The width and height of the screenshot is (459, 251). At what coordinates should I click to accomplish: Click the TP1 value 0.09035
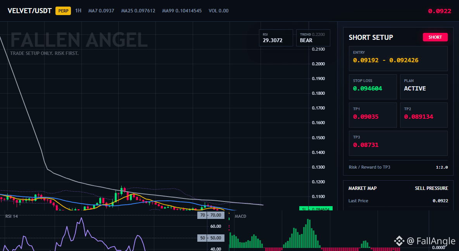coord(366,116)
